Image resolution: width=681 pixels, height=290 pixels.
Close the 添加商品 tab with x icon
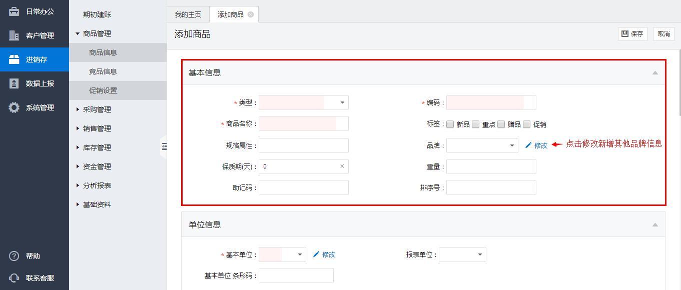coord(251,14)
